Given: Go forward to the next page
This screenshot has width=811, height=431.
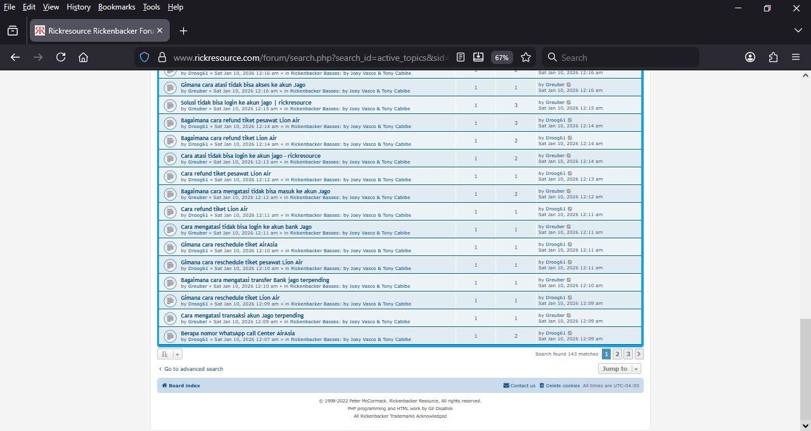Looking at the screenshot, I should 38,57.
